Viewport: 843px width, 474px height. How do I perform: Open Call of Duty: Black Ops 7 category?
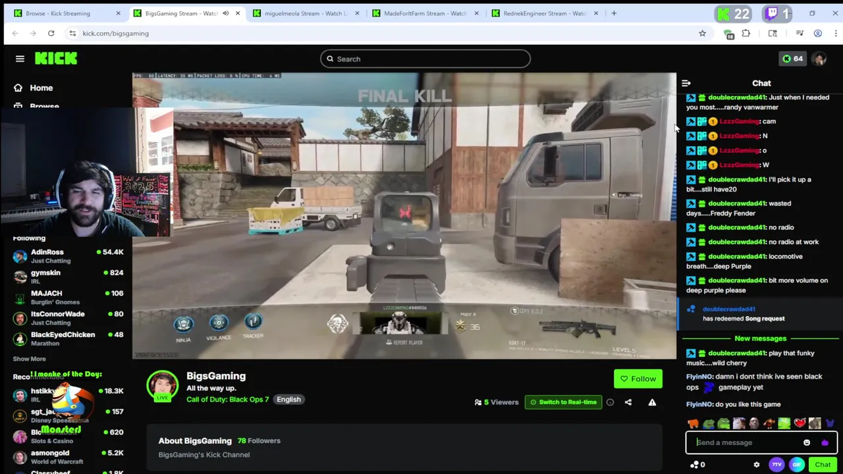[x=228, y=399]
